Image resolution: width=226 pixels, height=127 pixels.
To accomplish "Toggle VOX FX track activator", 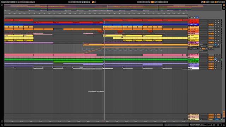I will (x=211, y=34).
